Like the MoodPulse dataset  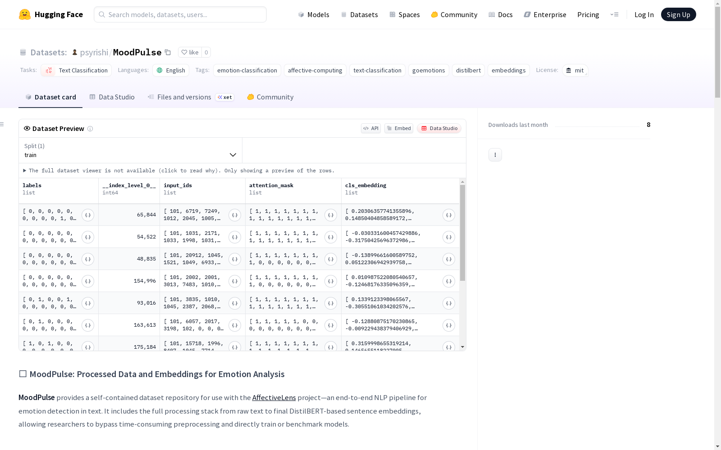(x=190, y=52)
